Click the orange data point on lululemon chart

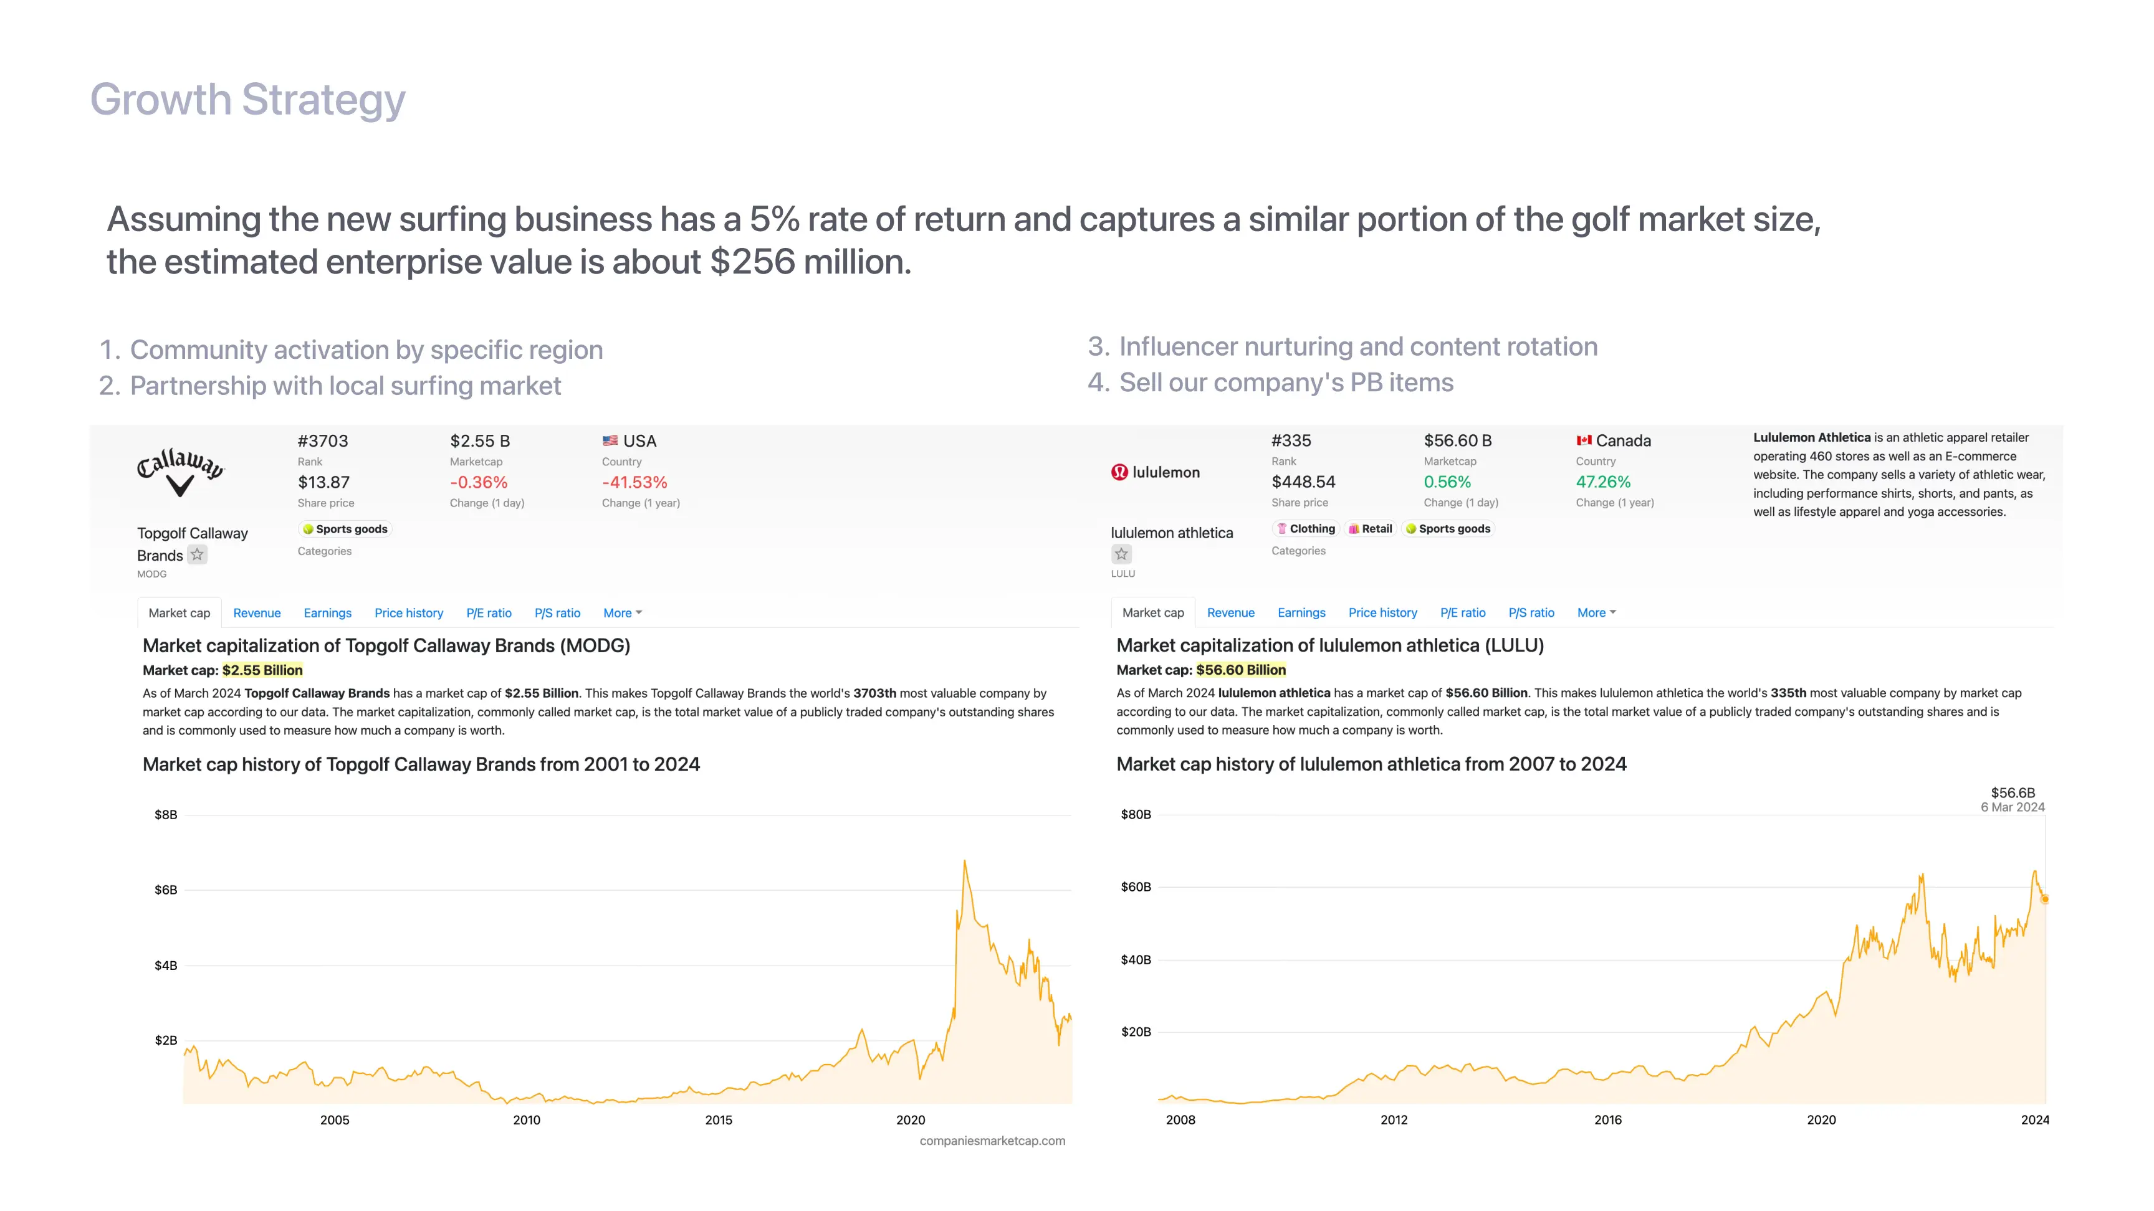point(2044,900)
